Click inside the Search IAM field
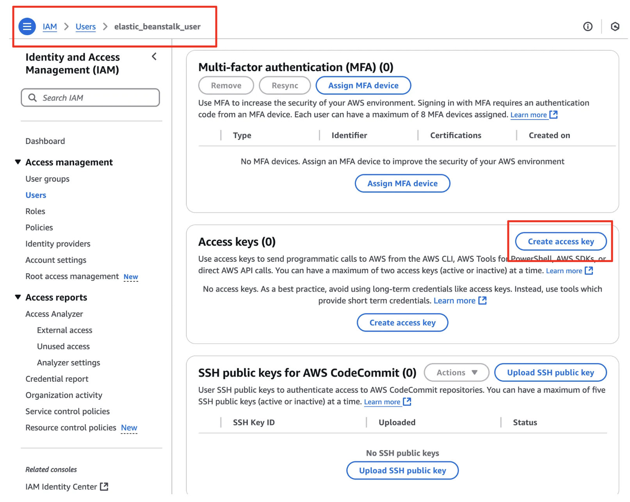The width and height of the screenshot is (630, 502). click(90, 98)
